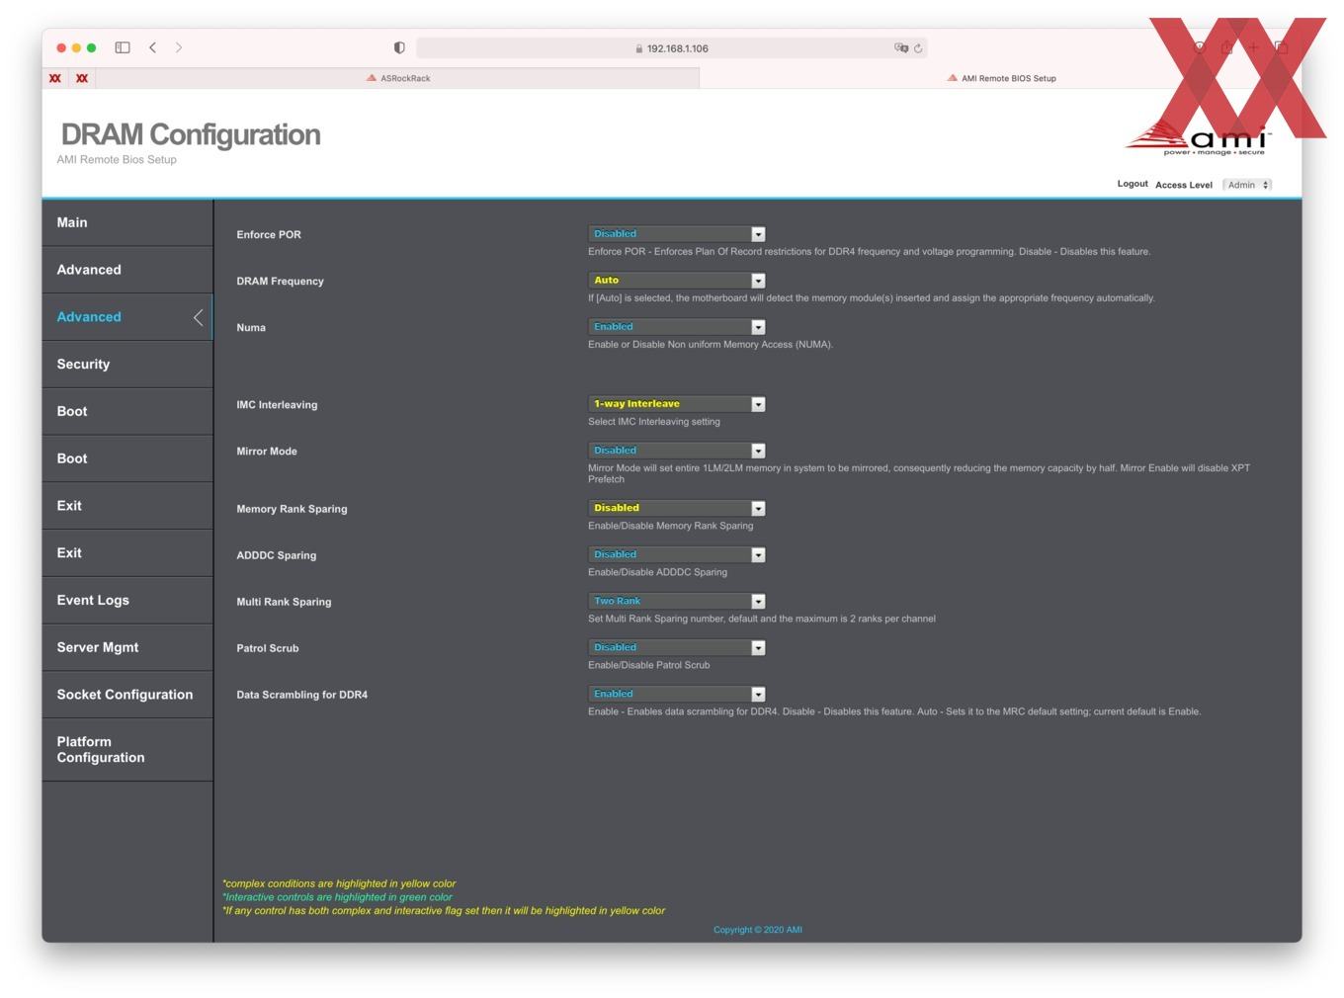Open the Mirror Mode dropdown
Screen dimensions: 1344x998
pyautogui.click(x=677, y=451)
